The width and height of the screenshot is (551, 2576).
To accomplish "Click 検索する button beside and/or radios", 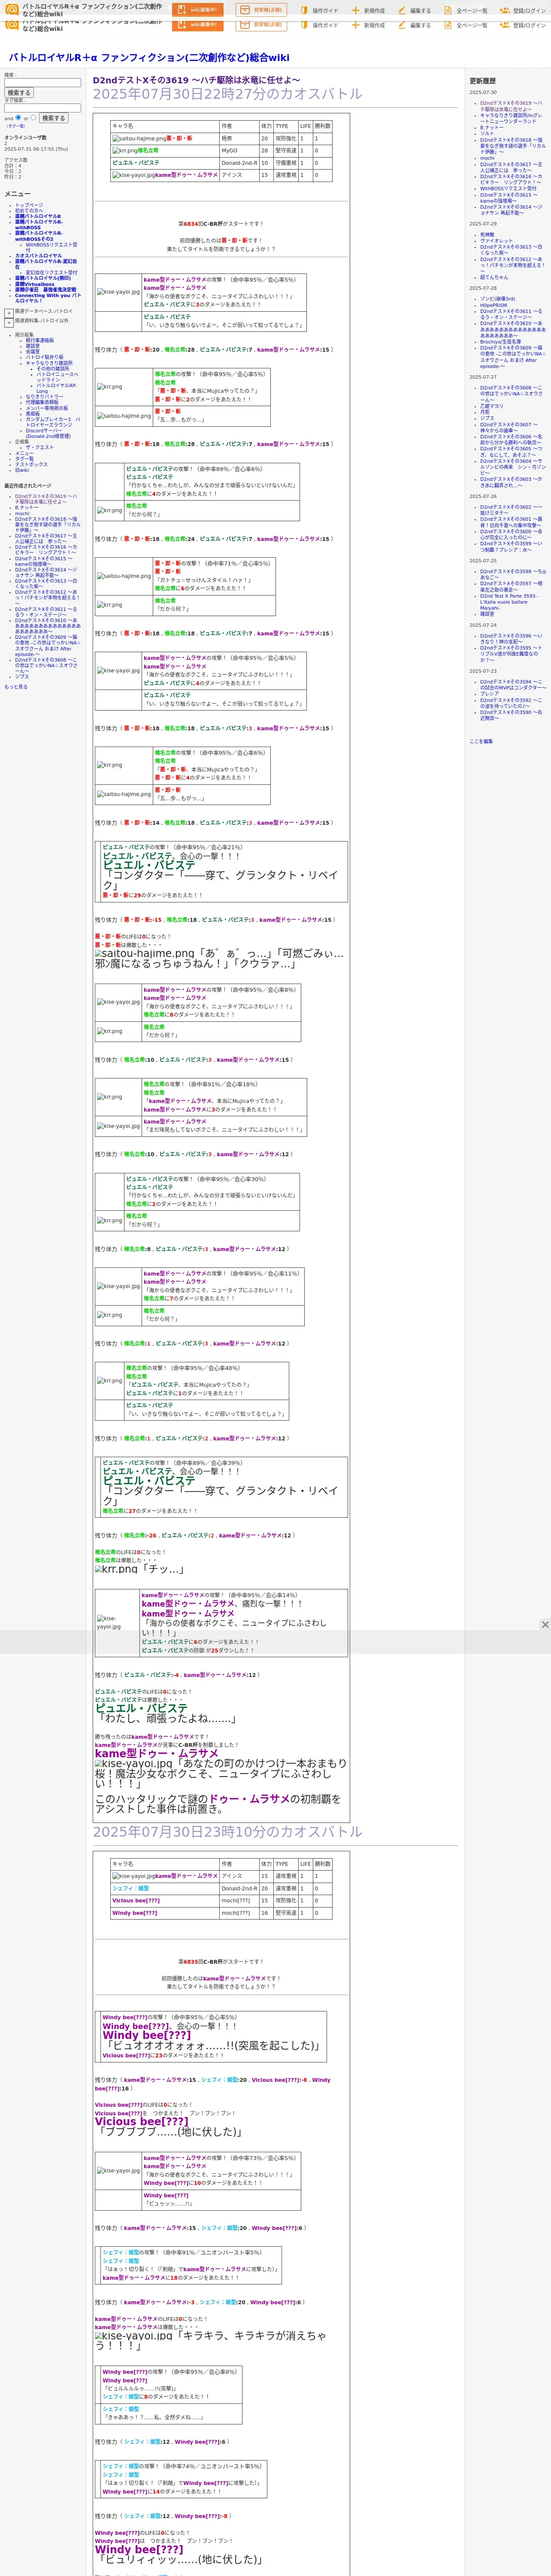I will point(53,118).
